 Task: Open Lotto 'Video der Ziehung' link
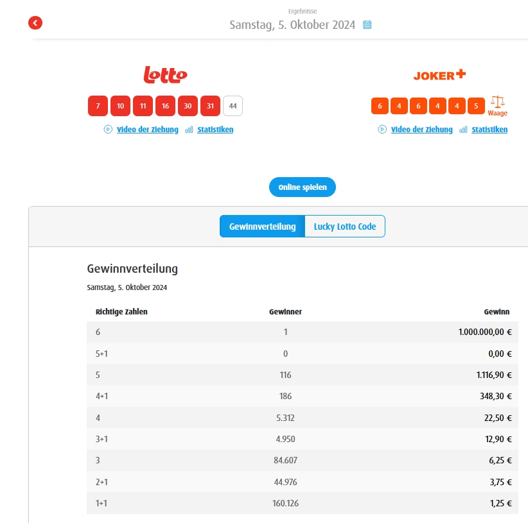[148, 130]
